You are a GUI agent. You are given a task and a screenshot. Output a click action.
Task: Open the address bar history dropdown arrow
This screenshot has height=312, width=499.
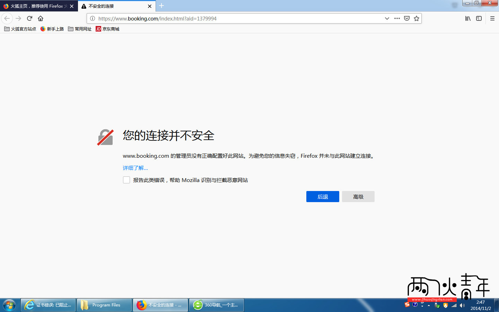click(x=387, y=18)
